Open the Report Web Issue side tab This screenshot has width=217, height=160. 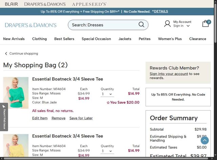point(4,117)
